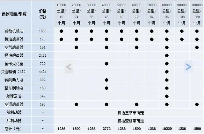204x134 pixels.
Task: Click the 20000公里/24个月 column header
Action: point(76,14)
